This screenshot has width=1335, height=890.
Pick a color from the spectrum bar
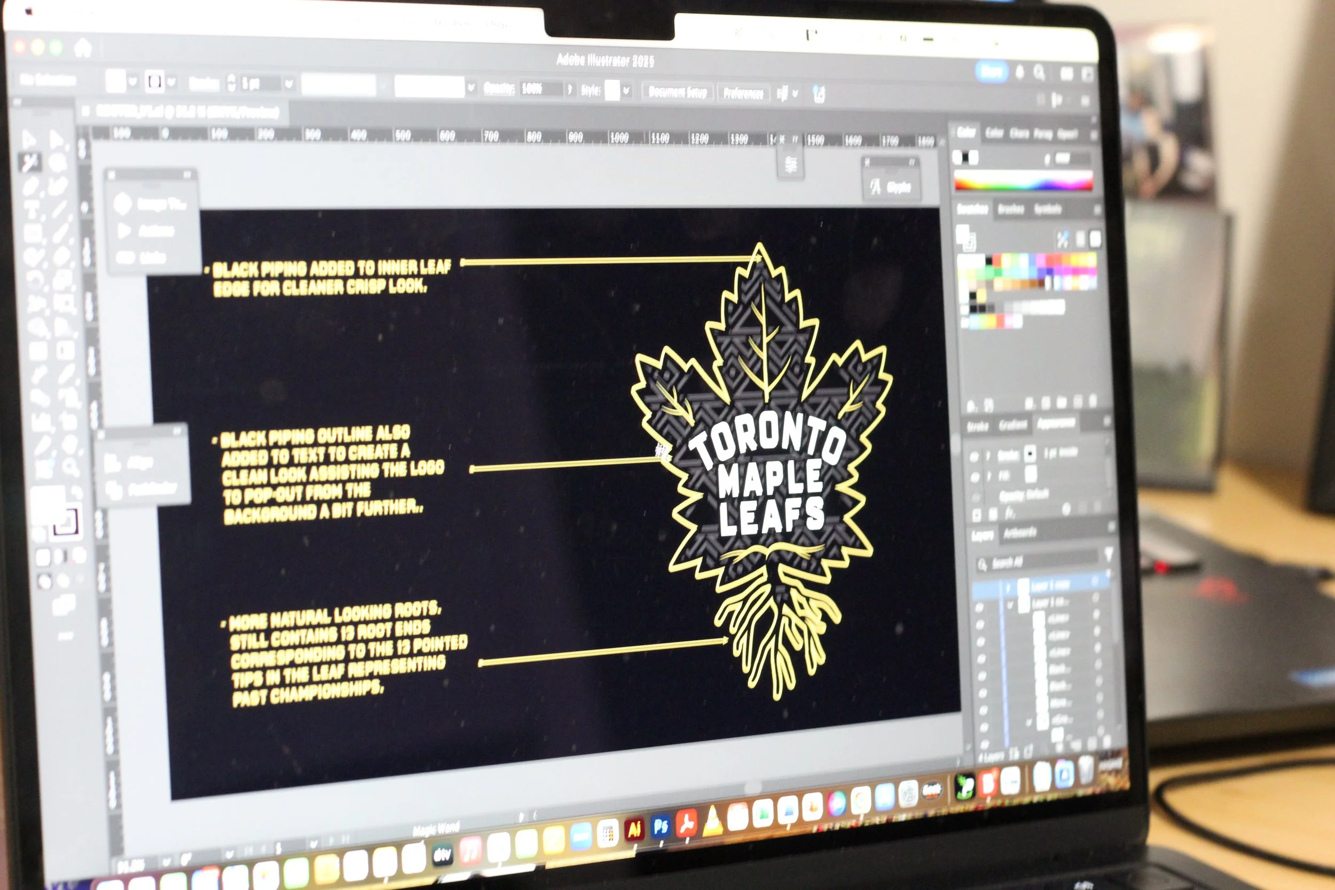[x=1023, y=183]
